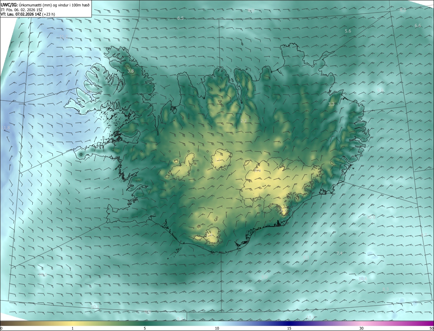This screenshot has height=331, width=434.
Task: Click the 1 tick on the color scale
Action: pos(73,328)
